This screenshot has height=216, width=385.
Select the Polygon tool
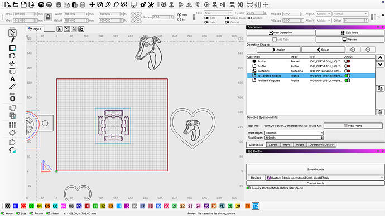tap(12, 56)
